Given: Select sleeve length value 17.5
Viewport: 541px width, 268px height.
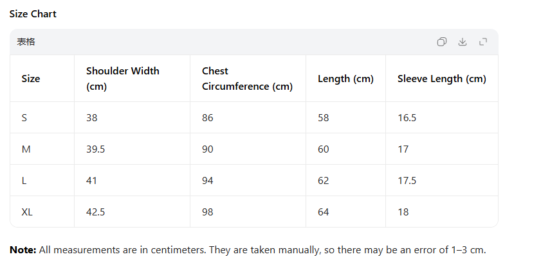Looking at the screenshot, I should 407,181.
